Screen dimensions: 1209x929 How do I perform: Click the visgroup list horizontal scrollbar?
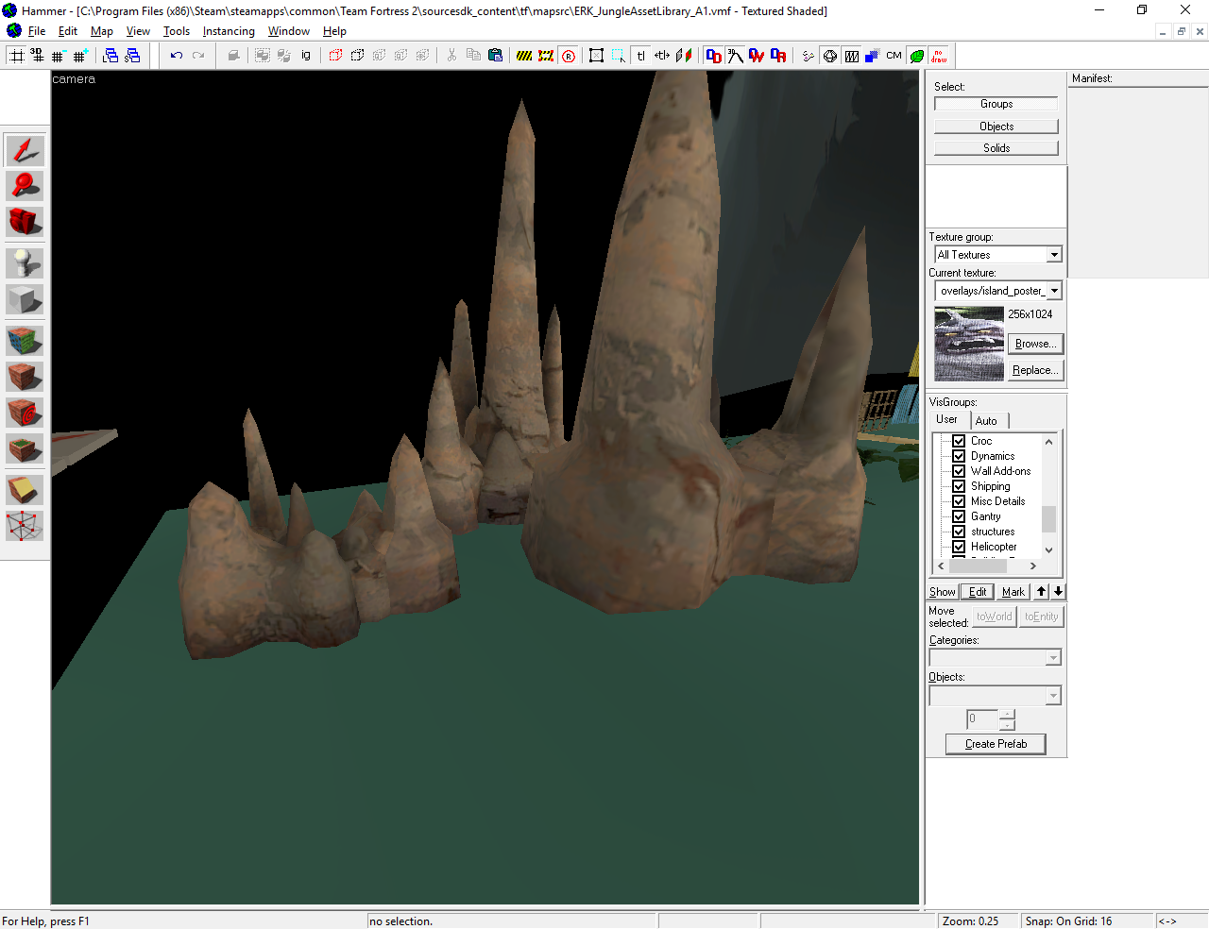click(986, 566)
